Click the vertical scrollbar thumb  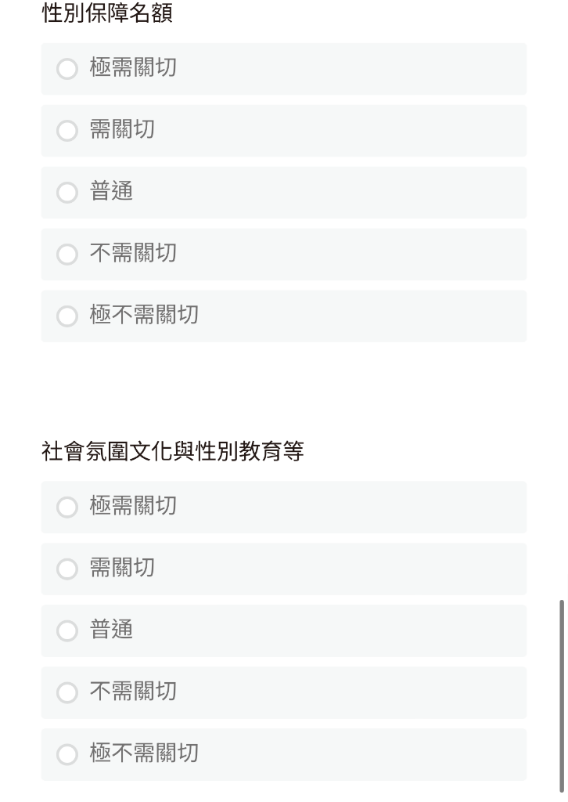point(562,695)
